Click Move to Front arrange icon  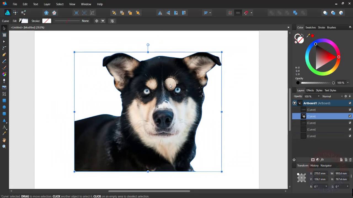click(138, 13)
